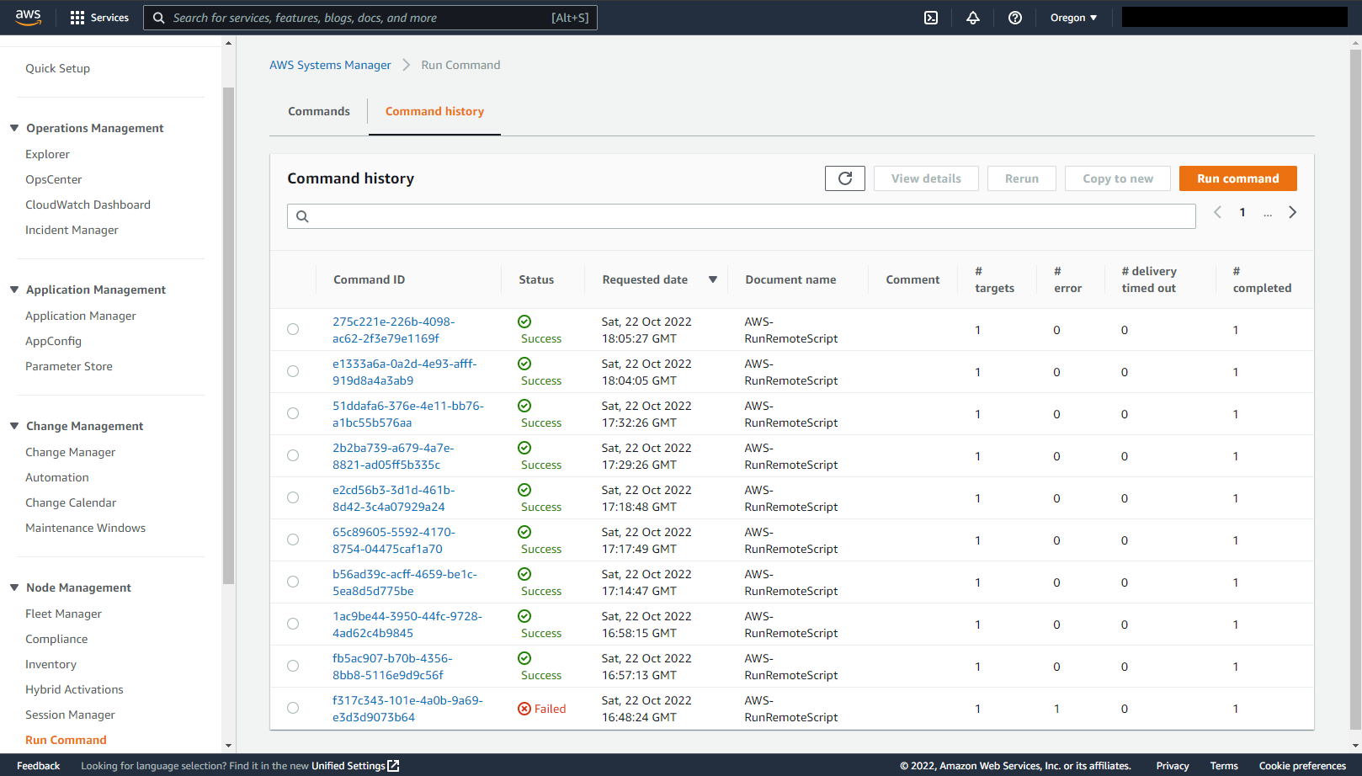Viewport: 1362px width, 776px height.
Task: Open Fleet Manager
Action: (63, 614)
